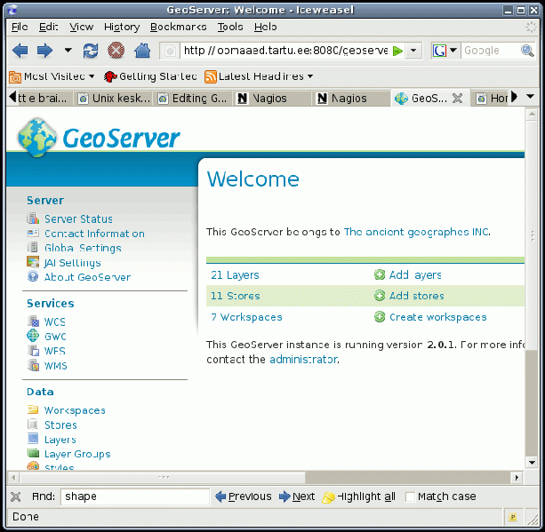Open the Contact Information page
Viewport: 545px width, 532px height.
[94, 234]
